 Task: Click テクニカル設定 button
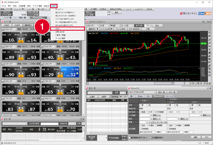120,29
